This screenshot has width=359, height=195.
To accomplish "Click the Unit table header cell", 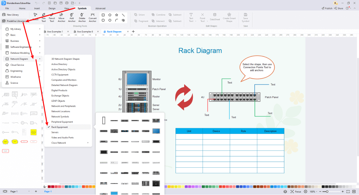I will click(189, 131).
